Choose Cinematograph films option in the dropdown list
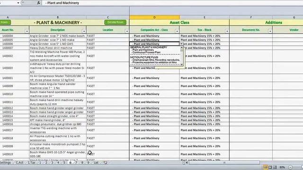The height and width of the screenshot is (170, 303). [156, 60]
